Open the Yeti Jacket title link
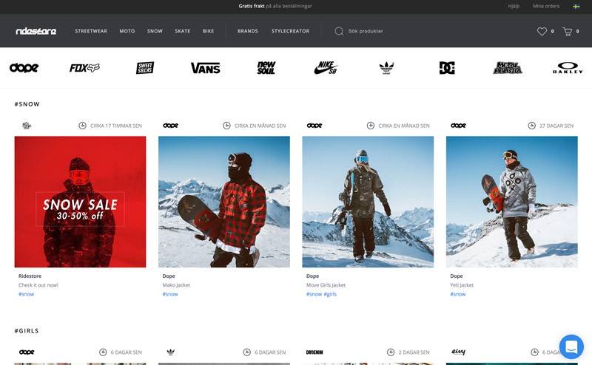Screen dimensions: 592x365 click(x=461, y=285)
